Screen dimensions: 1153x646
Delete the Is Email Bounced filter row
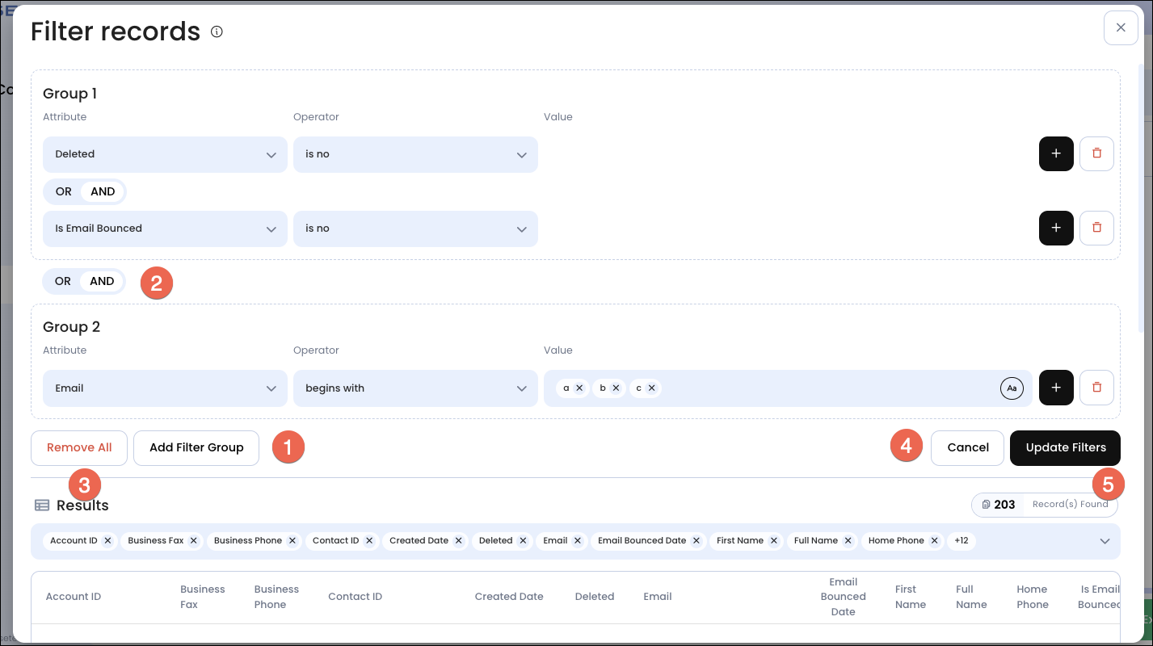(x=1096, y=229)
